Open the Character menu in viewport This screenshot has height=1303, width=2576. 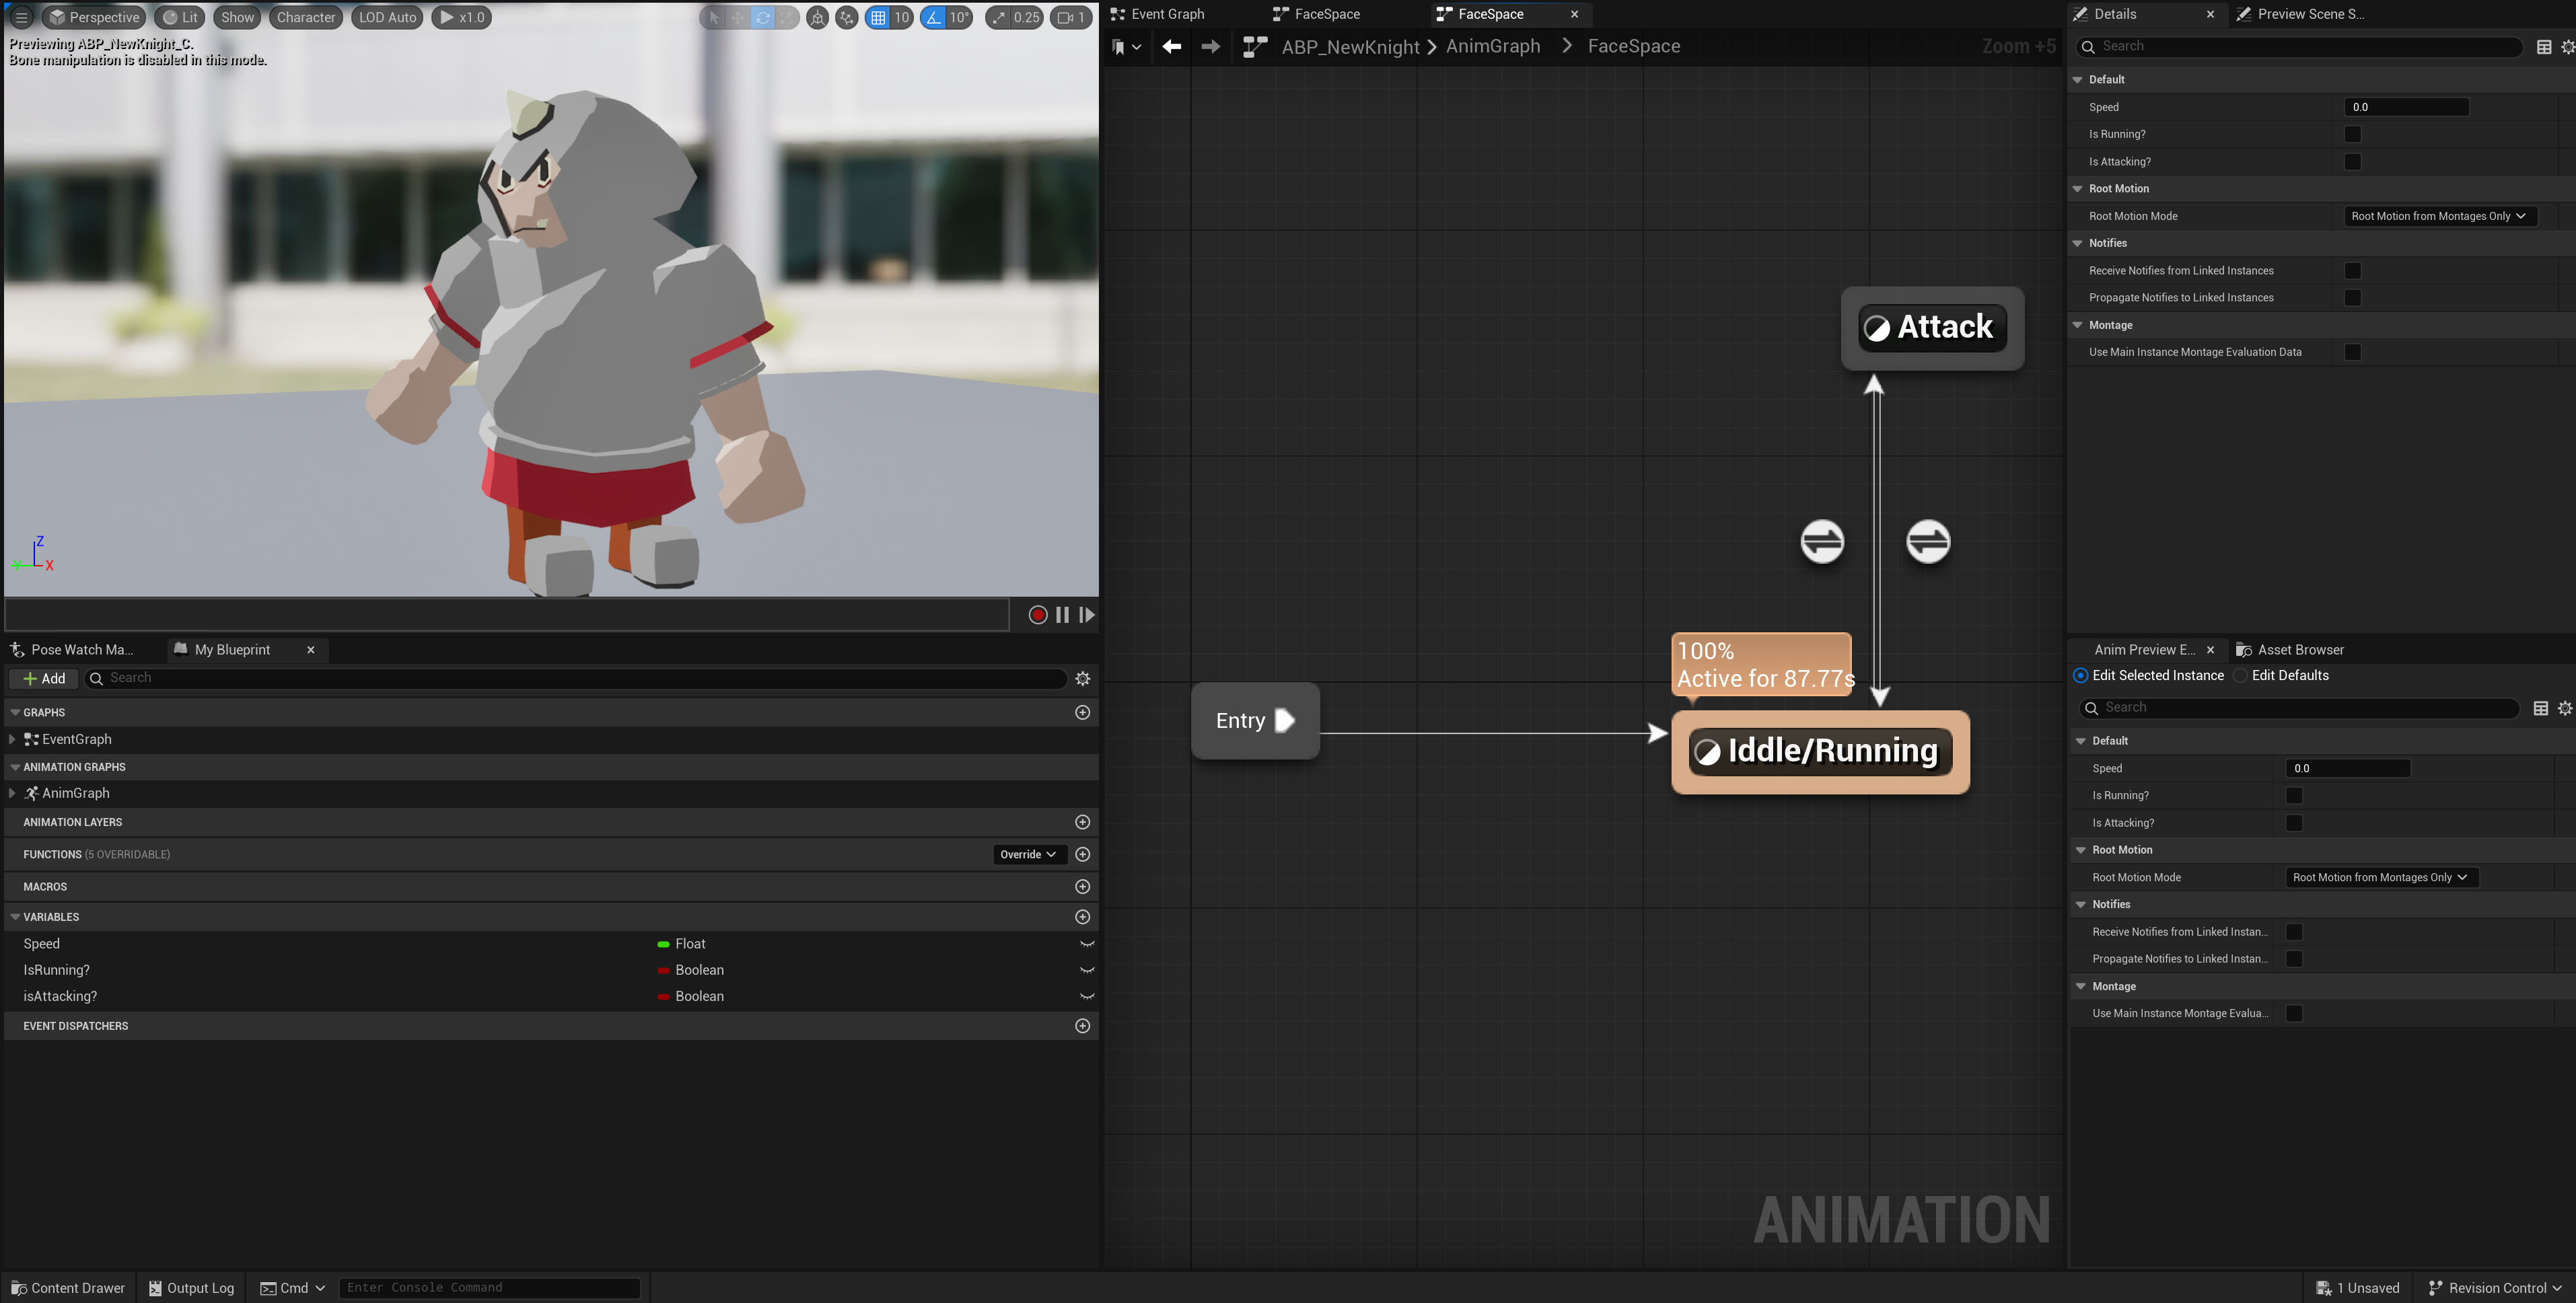click(306, 17)
